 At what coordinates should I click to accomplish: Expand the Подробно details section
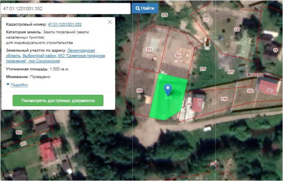19,85
